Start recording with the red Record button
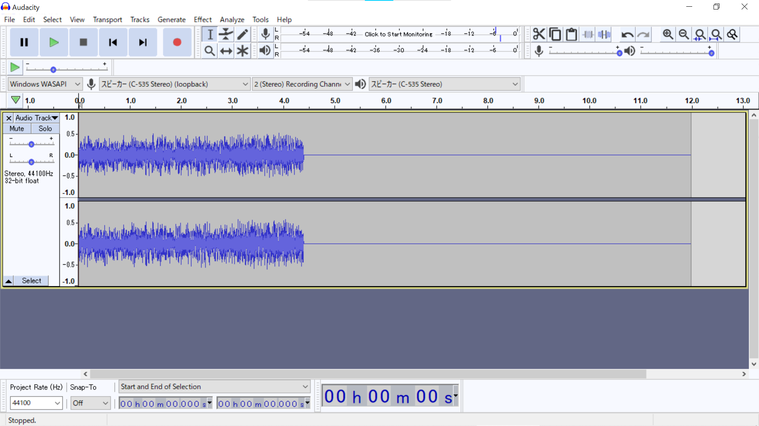This screenshot has height=426, width=759. [177, 42]
